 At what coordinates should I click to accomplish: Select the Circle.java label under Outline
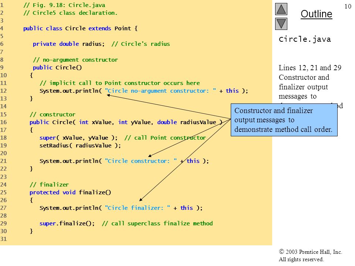click(305, 39)
